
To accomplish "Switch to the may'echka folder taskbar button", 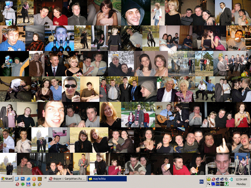I will 107,179.
